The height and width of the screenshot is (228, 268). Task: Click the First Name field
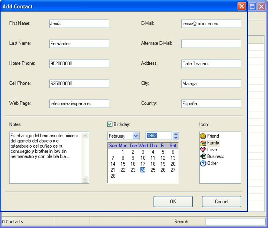click(x=79, y=24)
